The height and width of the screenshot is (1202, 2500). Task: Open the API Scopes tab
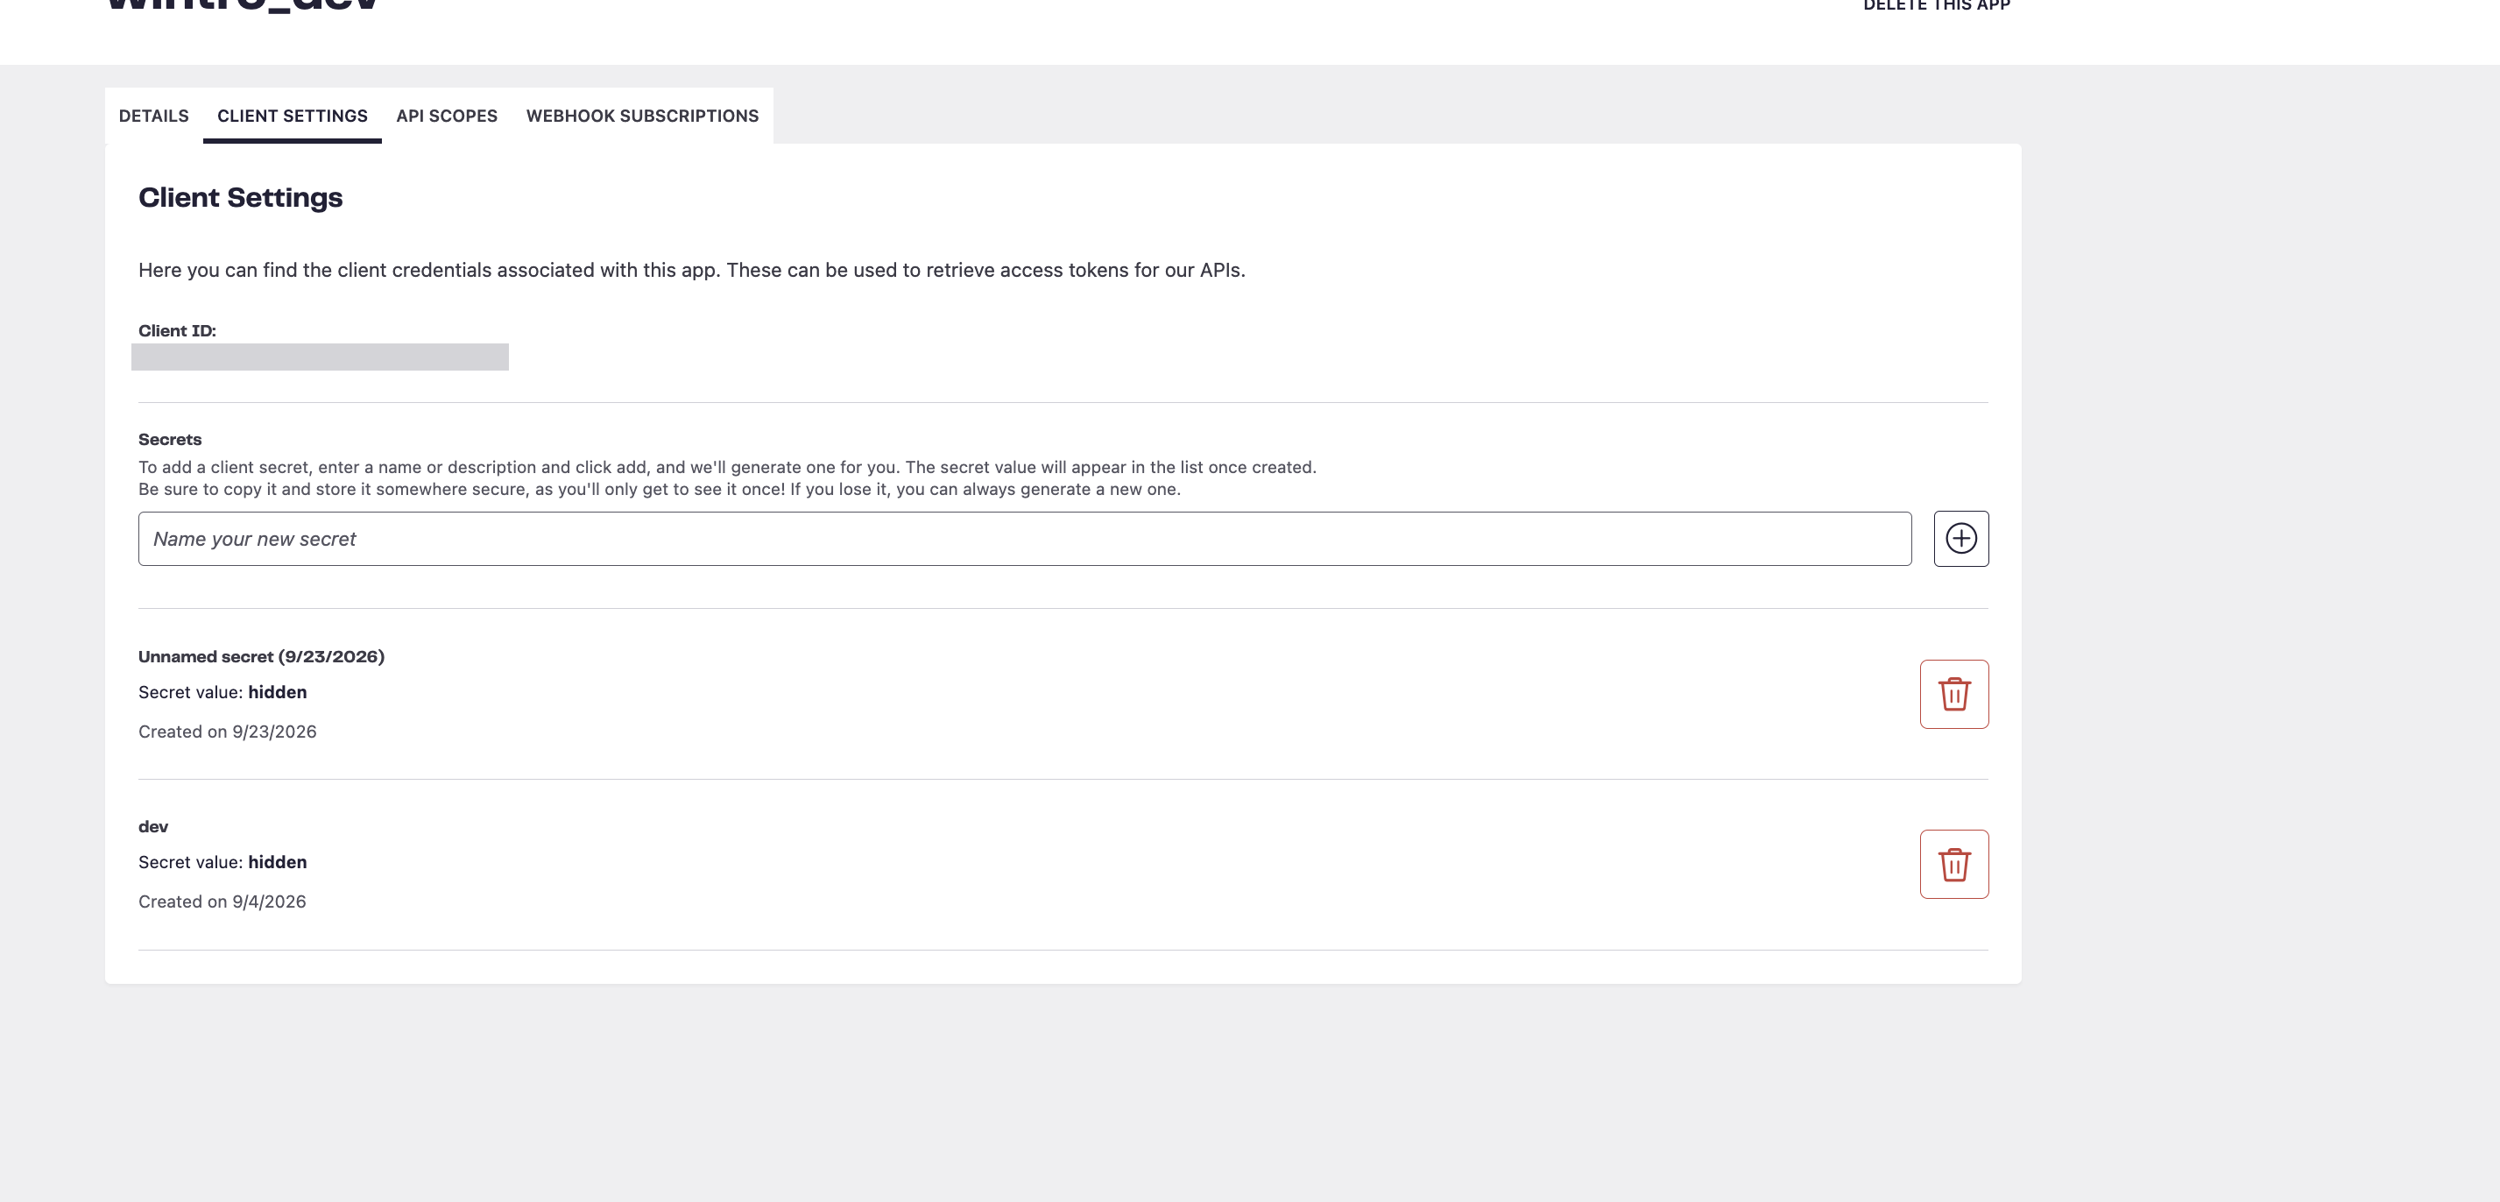(447, 116)
